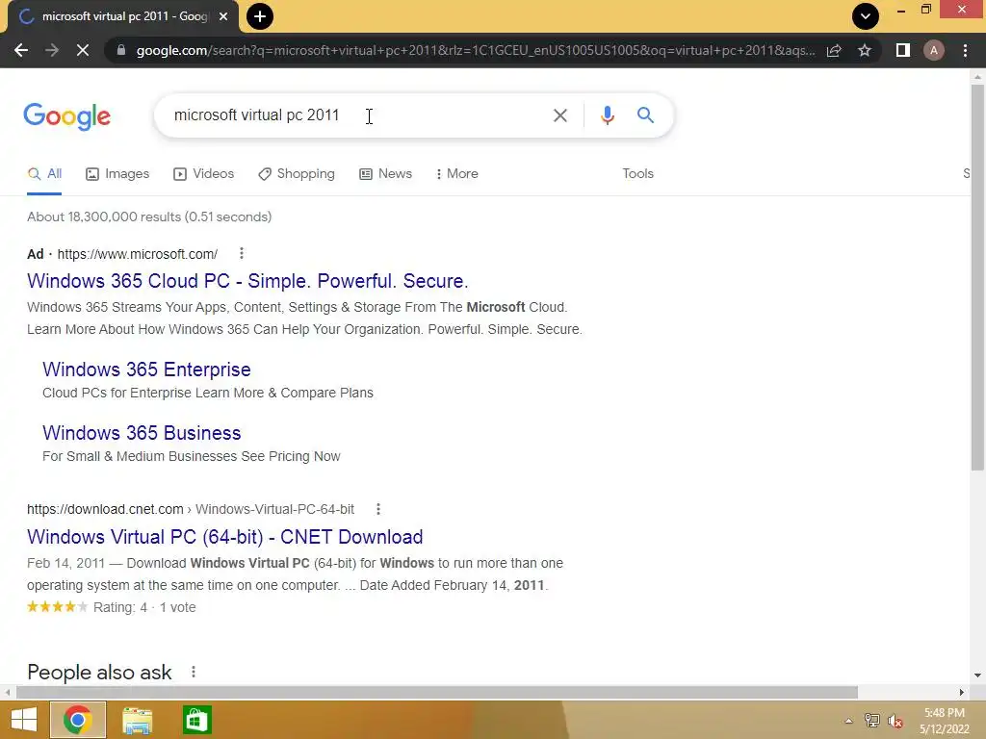This screenshot has height=739, width=986.
Task: Click the horizontal scrollbar thumb
Action: [436, 693]
